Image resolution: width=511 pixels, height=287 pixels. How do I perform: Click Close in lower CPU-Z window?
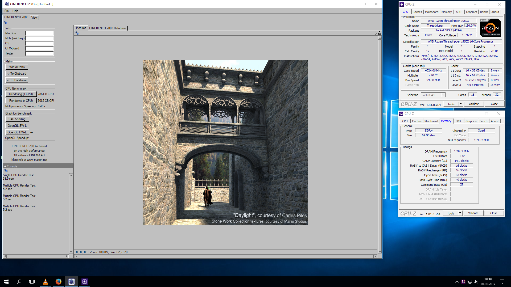[494, 213]
